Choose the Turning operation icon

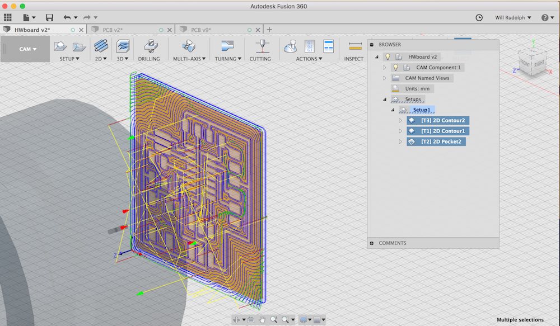coord(227,46)
